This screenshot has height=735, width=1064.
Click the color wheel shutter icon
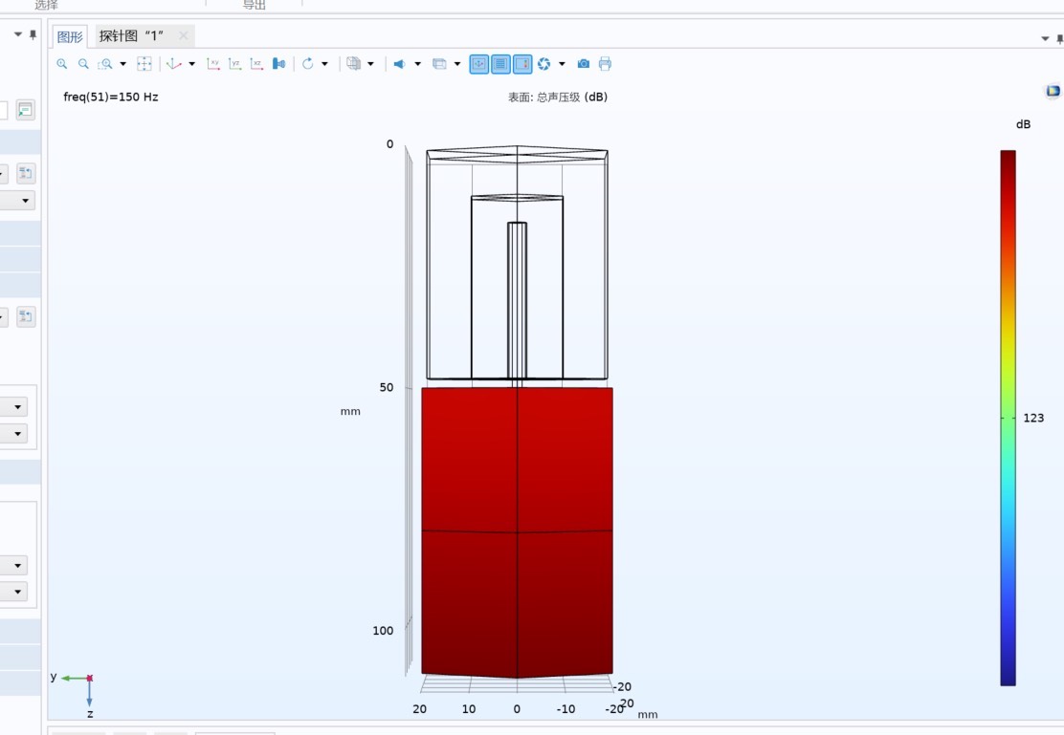pyautogui.click(x=544, y=64)
